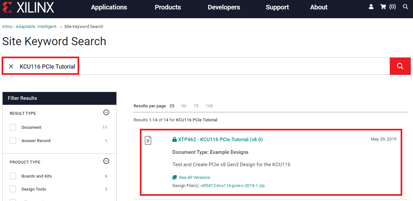This screenshot has width=413, height=201.
Task: Click the See All Versions stack icon
Action: click(x=175, y=178)
